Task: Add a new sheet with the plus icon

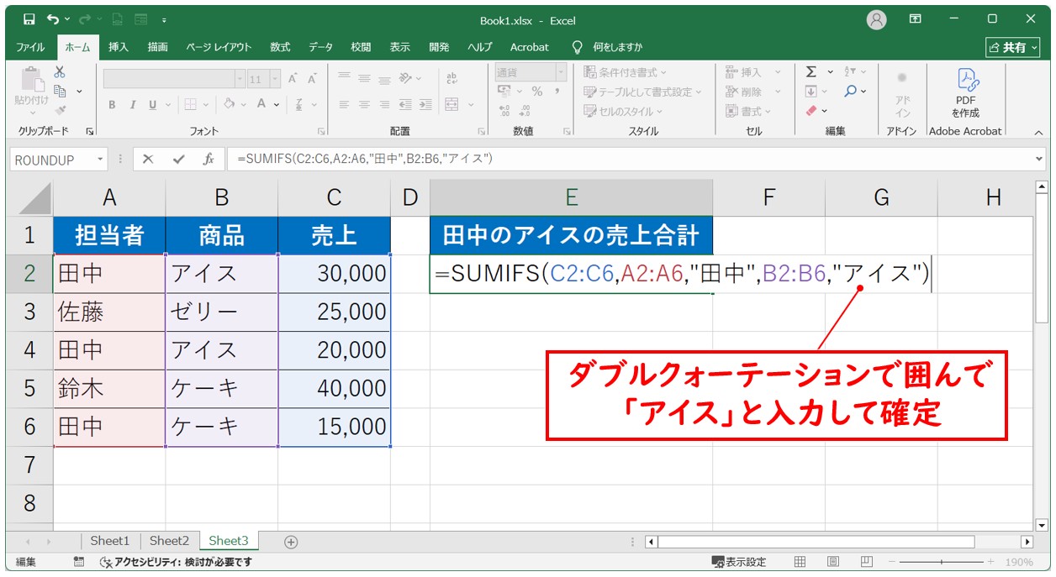Action: point(291,542)
